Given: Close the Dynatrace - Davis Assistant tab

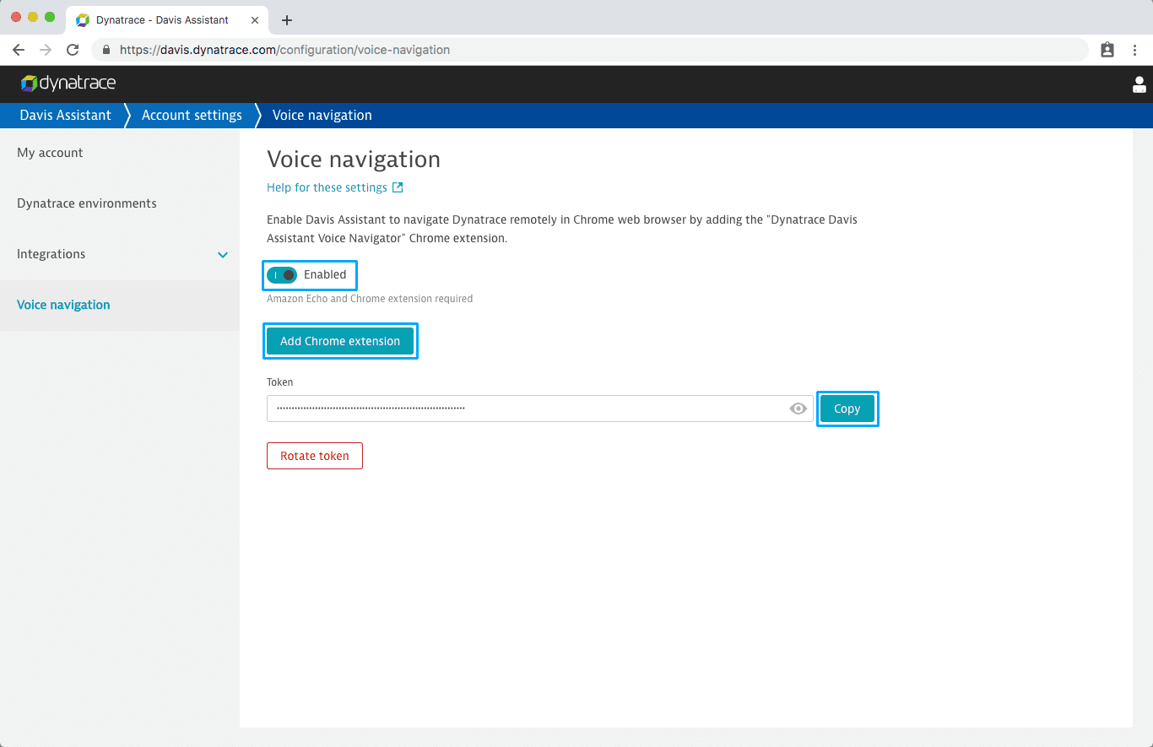Looking at the screenshot, I should coord(255,20).
